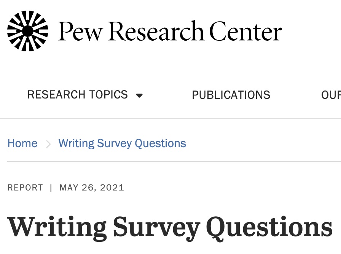The height and width of the screenshot is (254, 341).
Task: Click the divider line under the breadcrumb
Action: (x=170, y=162)
